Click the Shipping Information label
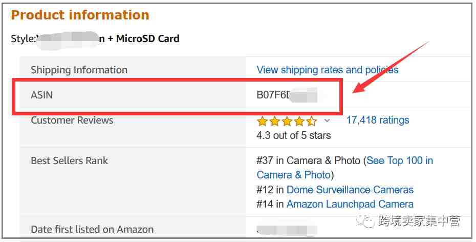 (x=79, y=70)
